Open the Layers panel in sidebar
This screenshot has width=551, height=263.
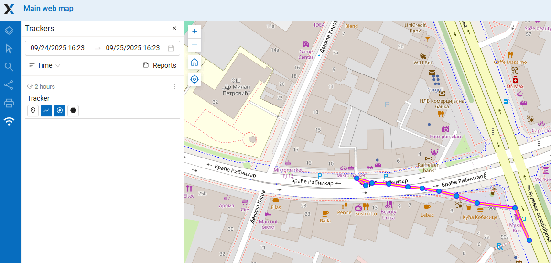9,31
